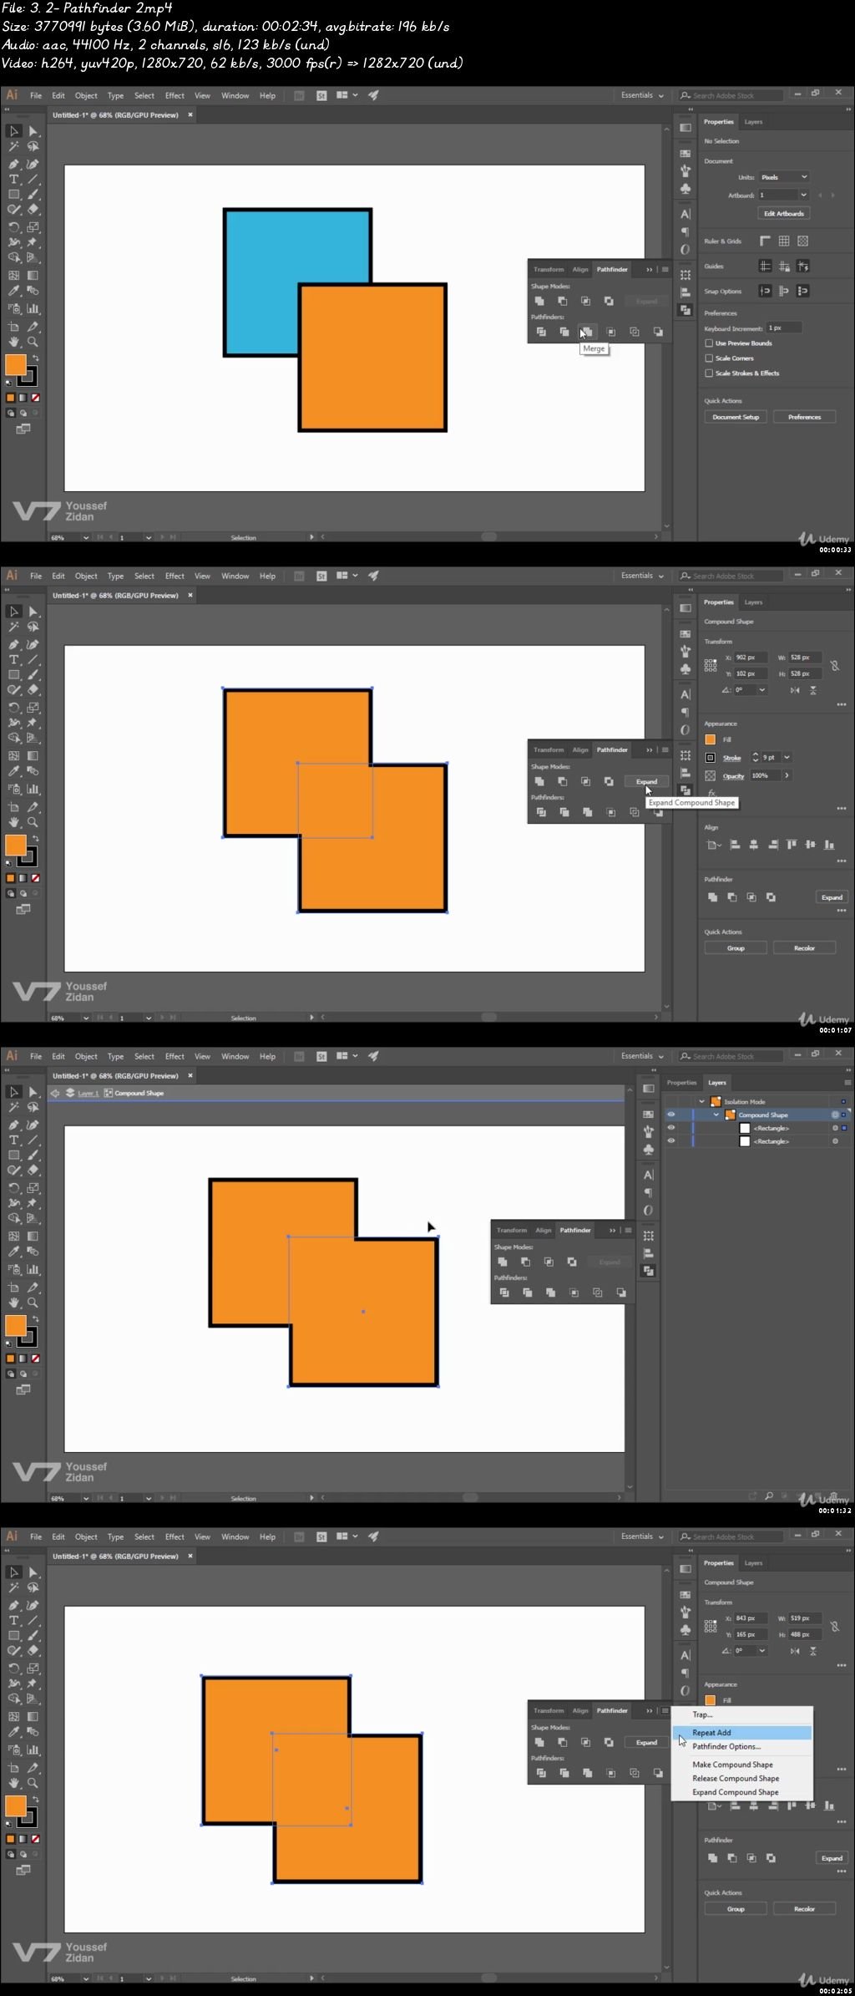Click the Fill color swatch in the 00:01:07 Appearance section
This screenshot has height=1996, width=855.
pyautogui.click(x=711, y=739)
